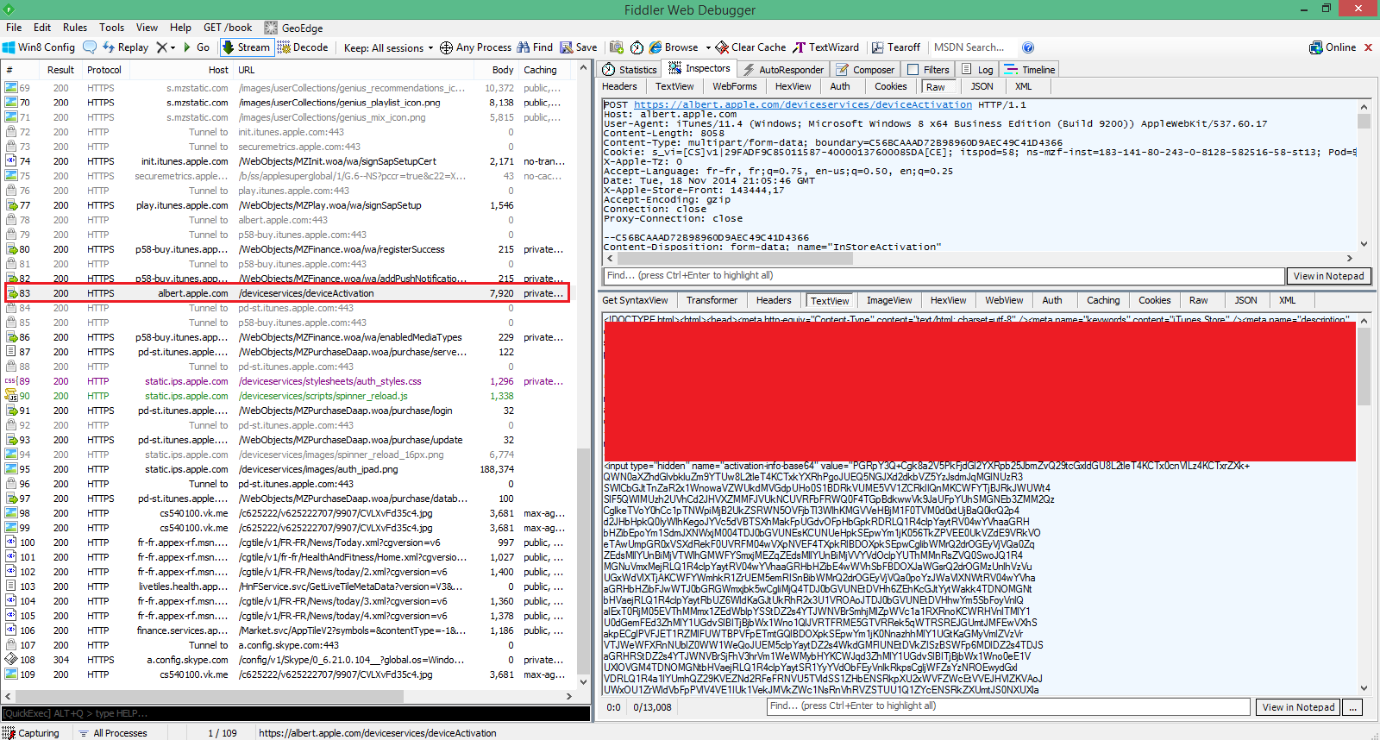The image size is (1380, 740).
Task: Click the Online network status indicator
Action: click(x=1333, y=47)
